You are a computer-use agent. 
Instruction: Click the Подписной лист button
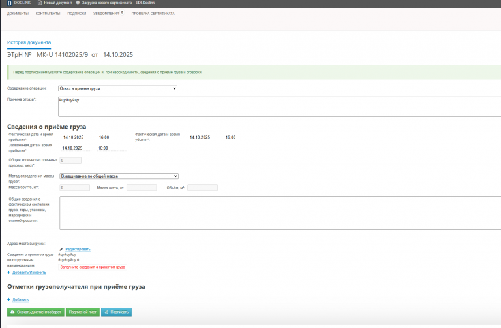[x=82, y=312]
